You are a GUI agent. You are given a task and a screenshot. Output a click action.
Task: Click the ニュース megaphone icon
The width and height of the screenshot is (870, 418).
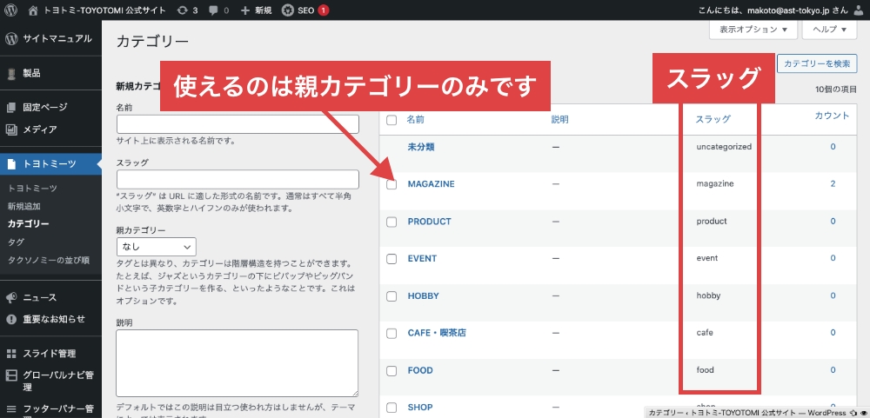pos(11,298)
